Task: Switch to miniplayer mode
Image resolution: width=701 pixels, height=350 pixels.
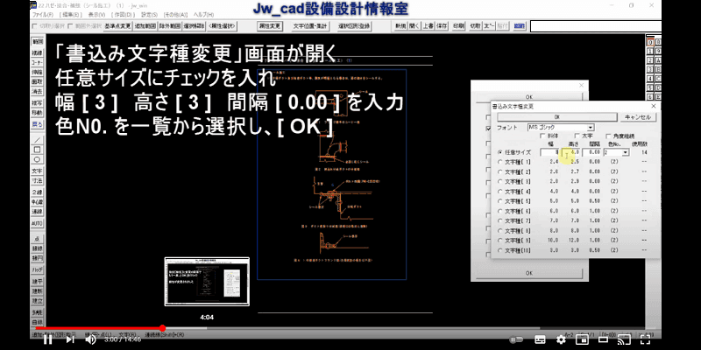Action: 582,339
